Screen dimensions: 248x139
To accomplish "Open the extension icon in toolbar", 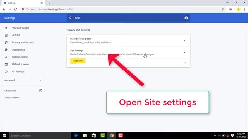I will click(231, 9).
